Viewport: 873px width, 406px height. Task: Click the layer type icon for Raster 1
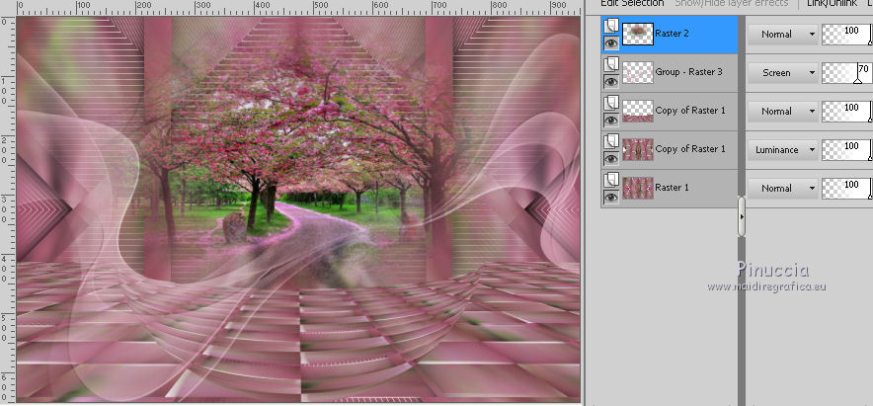611,180
